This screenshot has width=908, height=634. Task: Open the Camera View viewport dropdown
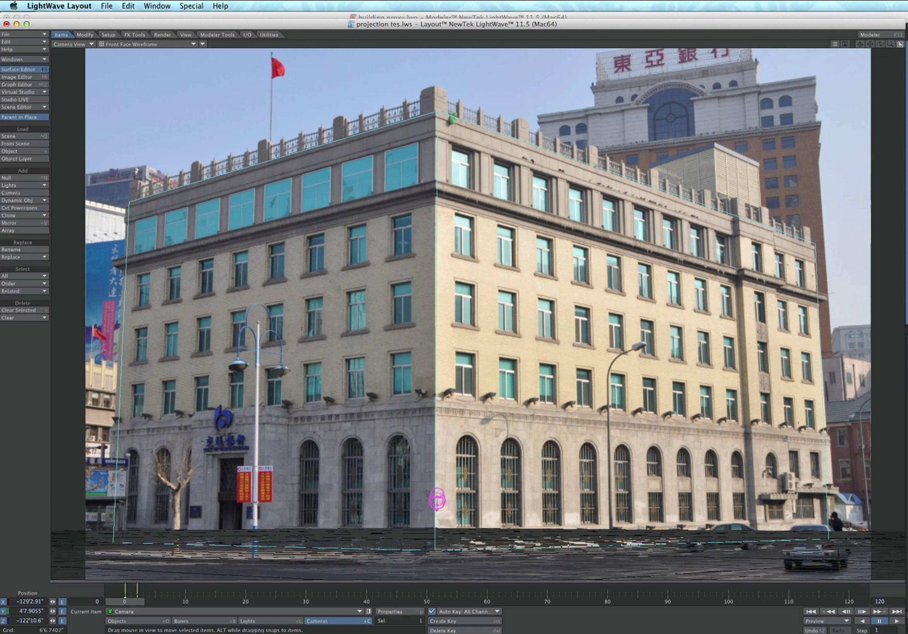73,44
